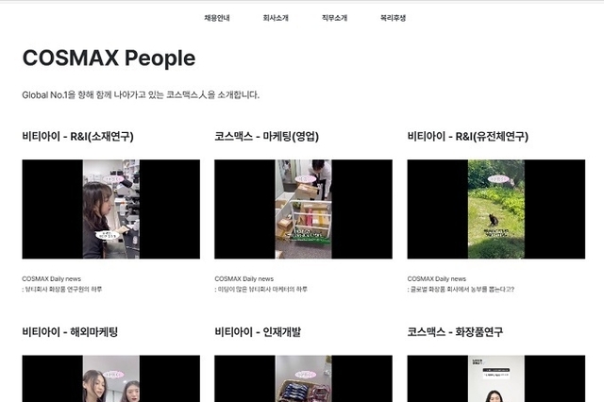Click the 비티아이 - 인재개발 heading
The height and width of the screenshot is (402, 604).
click(x=258, y=332)
